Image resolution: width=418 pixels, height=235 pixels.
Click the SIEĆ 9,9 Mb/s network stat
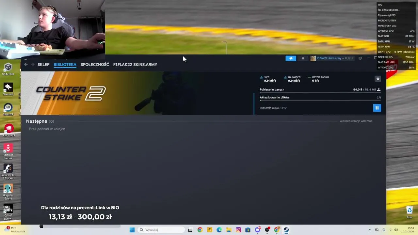pyautogui.click(x=268, y=79)
